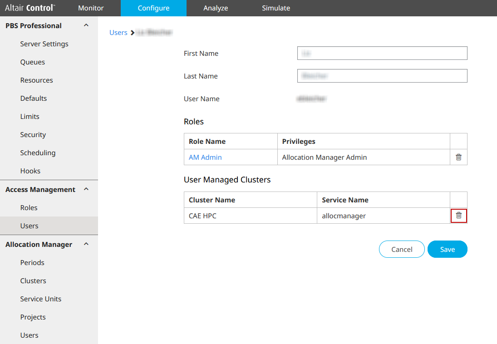Collapse the Access Management section
The width and height of the screenshot is (497, 344).
tap(86, 189)
